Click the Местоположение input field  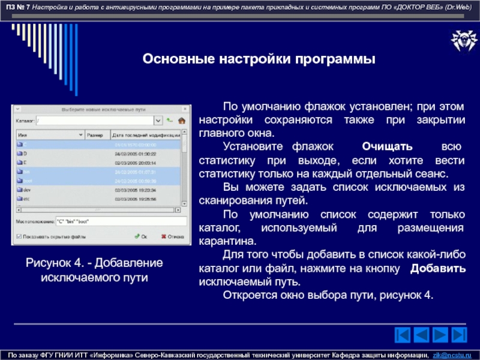120,221
